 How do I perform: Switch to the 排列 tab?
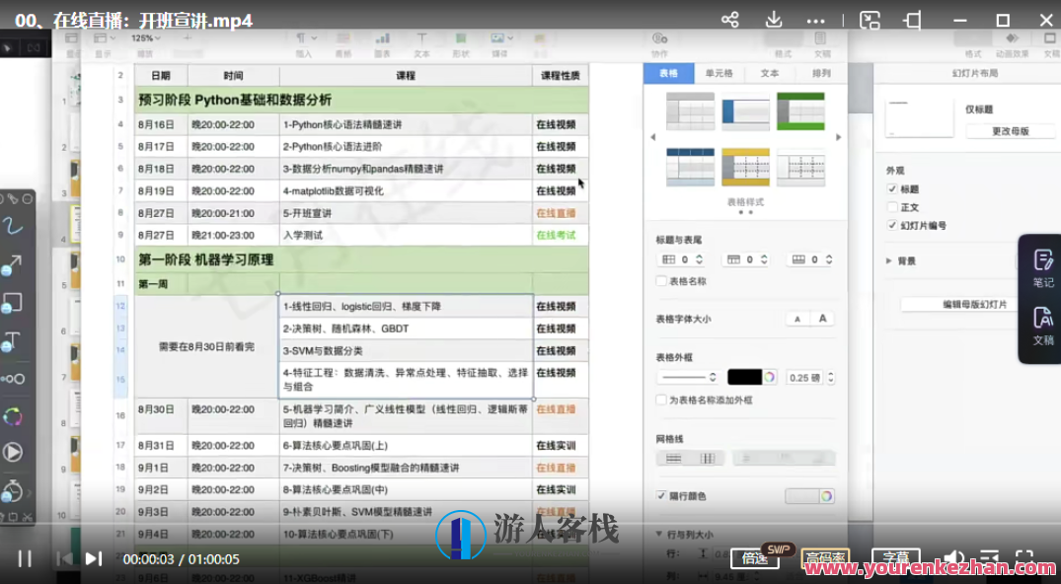click(823, 73)
